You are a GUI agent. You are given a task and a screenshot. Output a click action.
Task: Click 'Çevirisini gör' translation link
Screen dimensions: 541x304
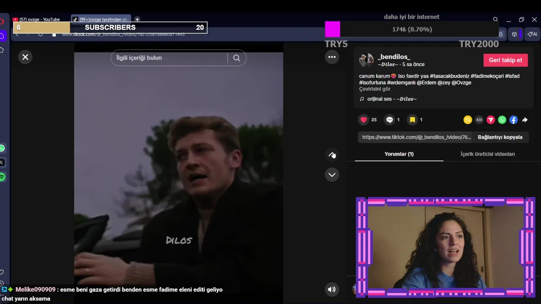(375, 89)
